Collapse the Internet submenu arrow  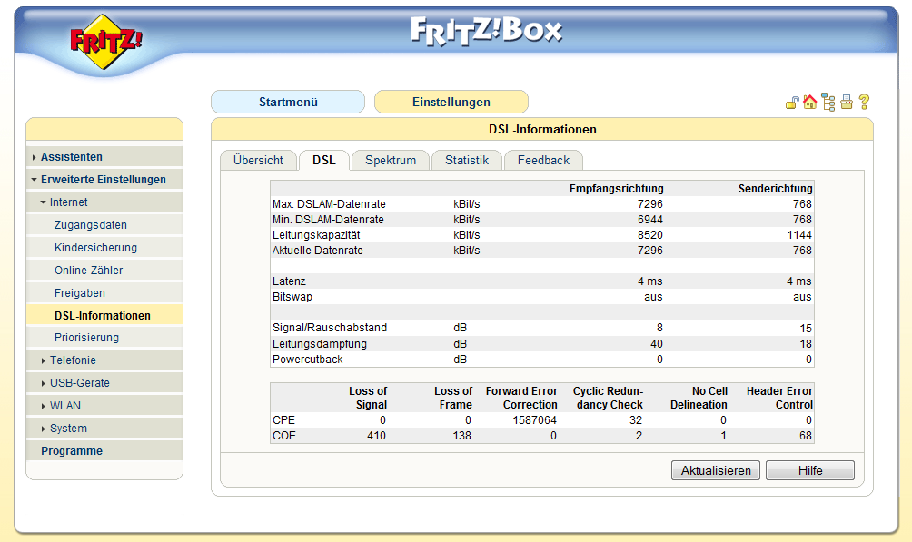pyautogui.click(x=43, y=202)
